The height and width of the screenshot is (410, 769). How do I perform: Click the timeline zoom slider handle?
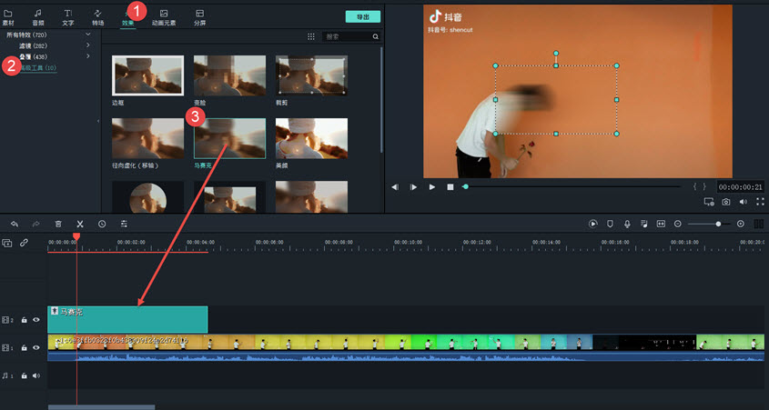pos(718,224)
